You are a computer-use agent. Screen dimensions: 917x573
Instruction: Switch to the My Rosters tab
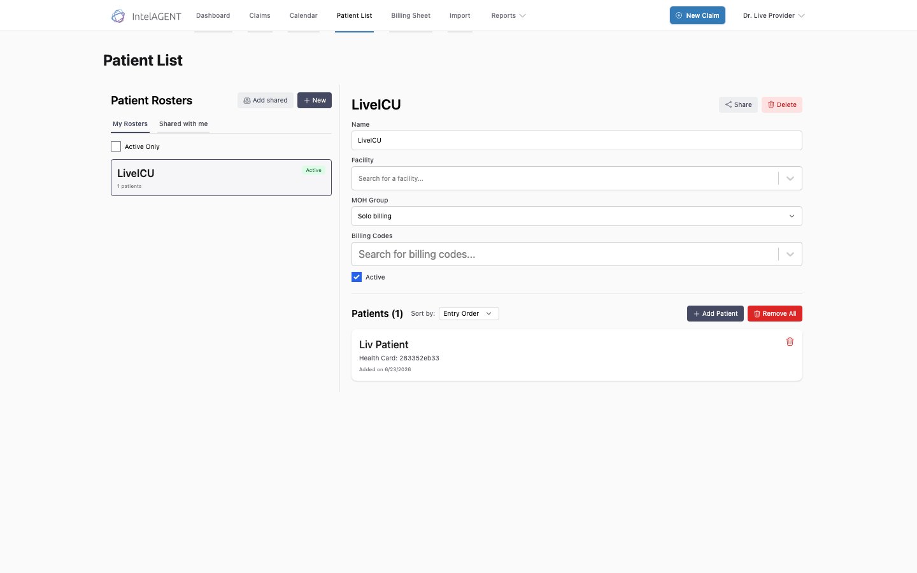pos(130,124)
